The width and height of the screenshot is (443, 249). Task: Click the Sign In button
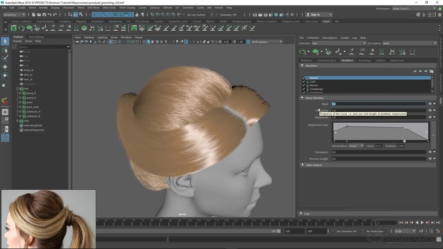[x=317, y=15]
